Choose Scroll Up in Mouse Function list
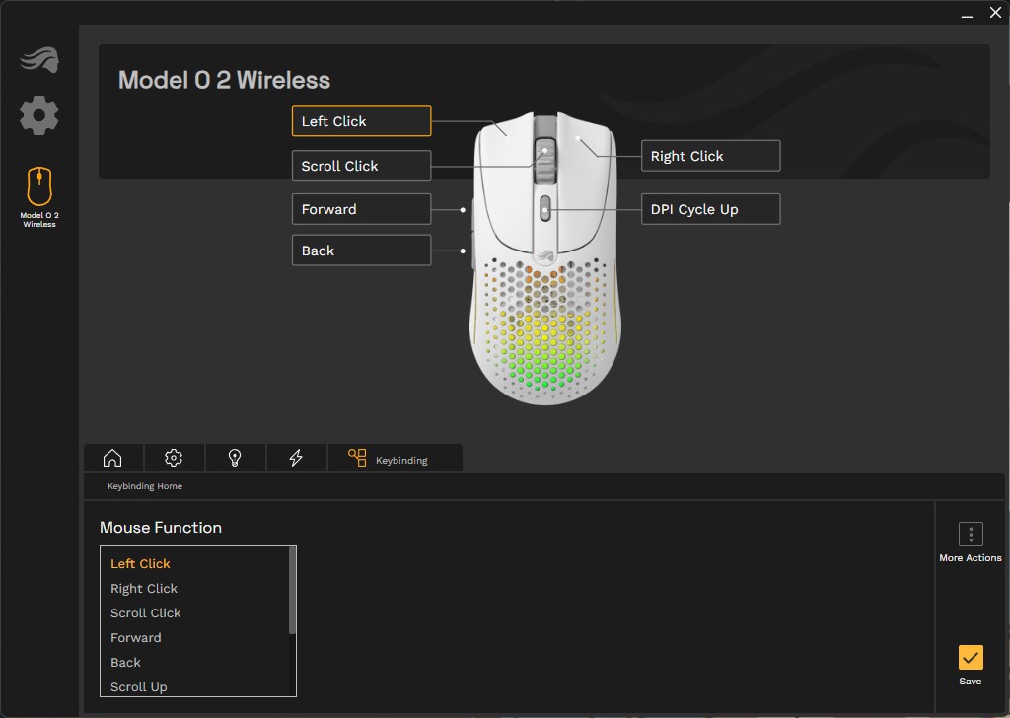 click(x=138, y=687)
